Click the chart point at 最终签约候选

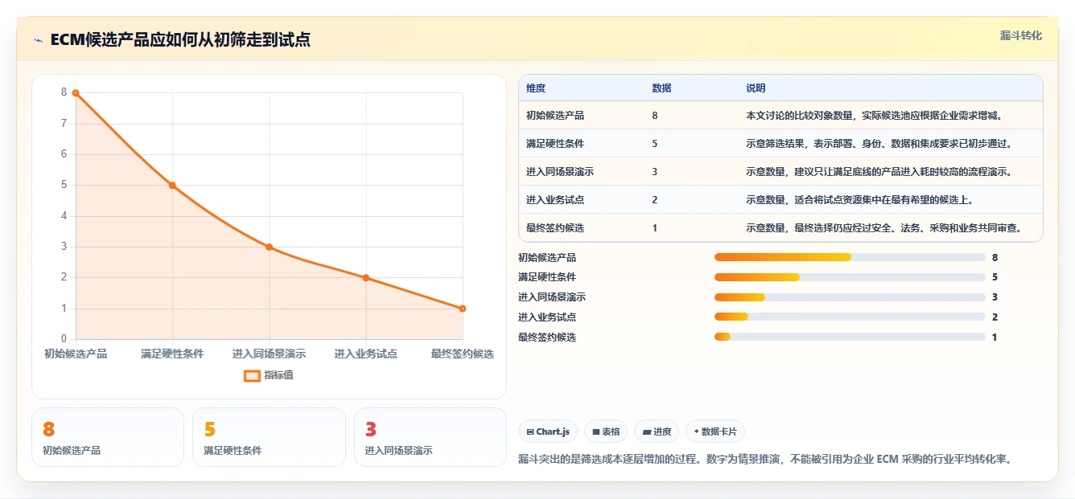tap(463, 309)
